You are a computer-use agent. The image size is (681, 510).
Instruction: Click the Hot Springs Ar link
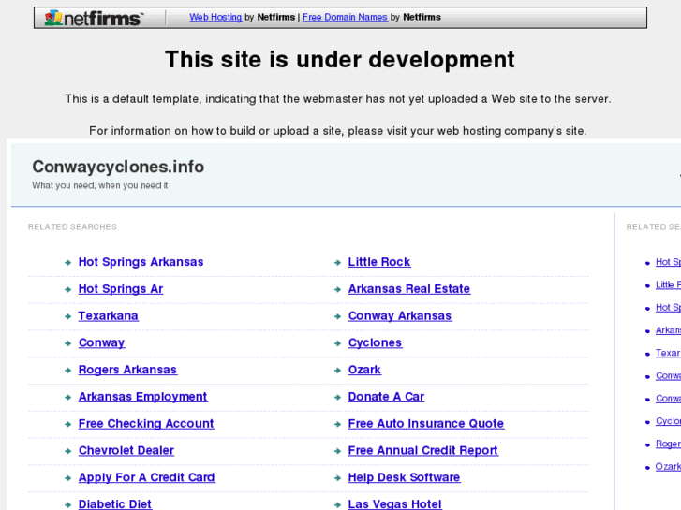tap(121, 288)
